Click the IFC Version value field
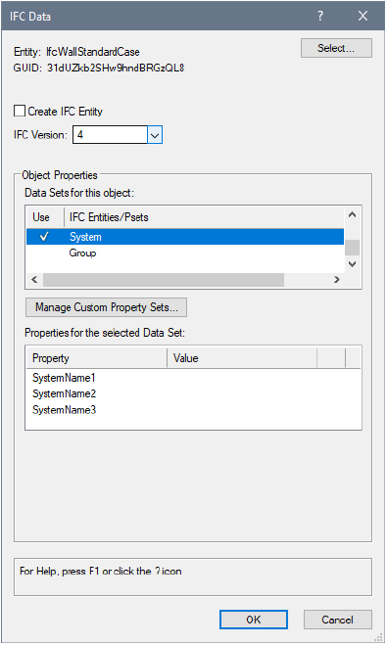Viewport: 387px width, 645px height. [110, 135]
